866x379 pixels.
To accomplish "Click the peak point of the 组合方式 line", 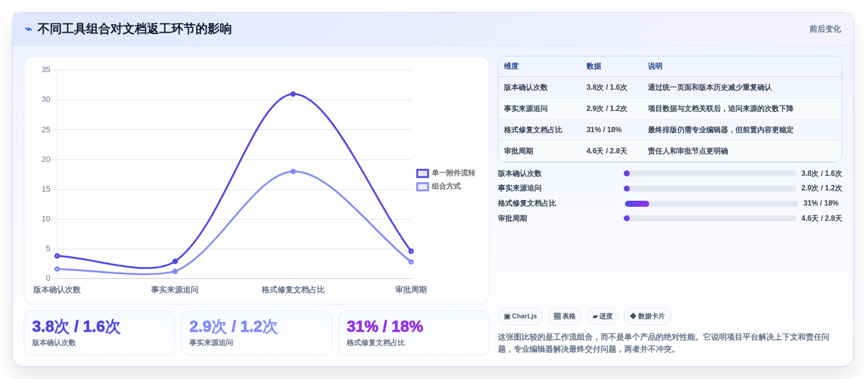I will point(293,172).
